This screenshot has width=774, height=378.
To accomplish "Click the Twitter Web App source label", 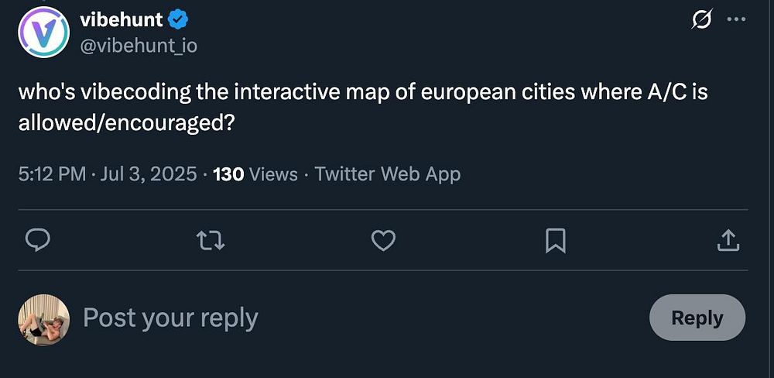I will point(387,174).
